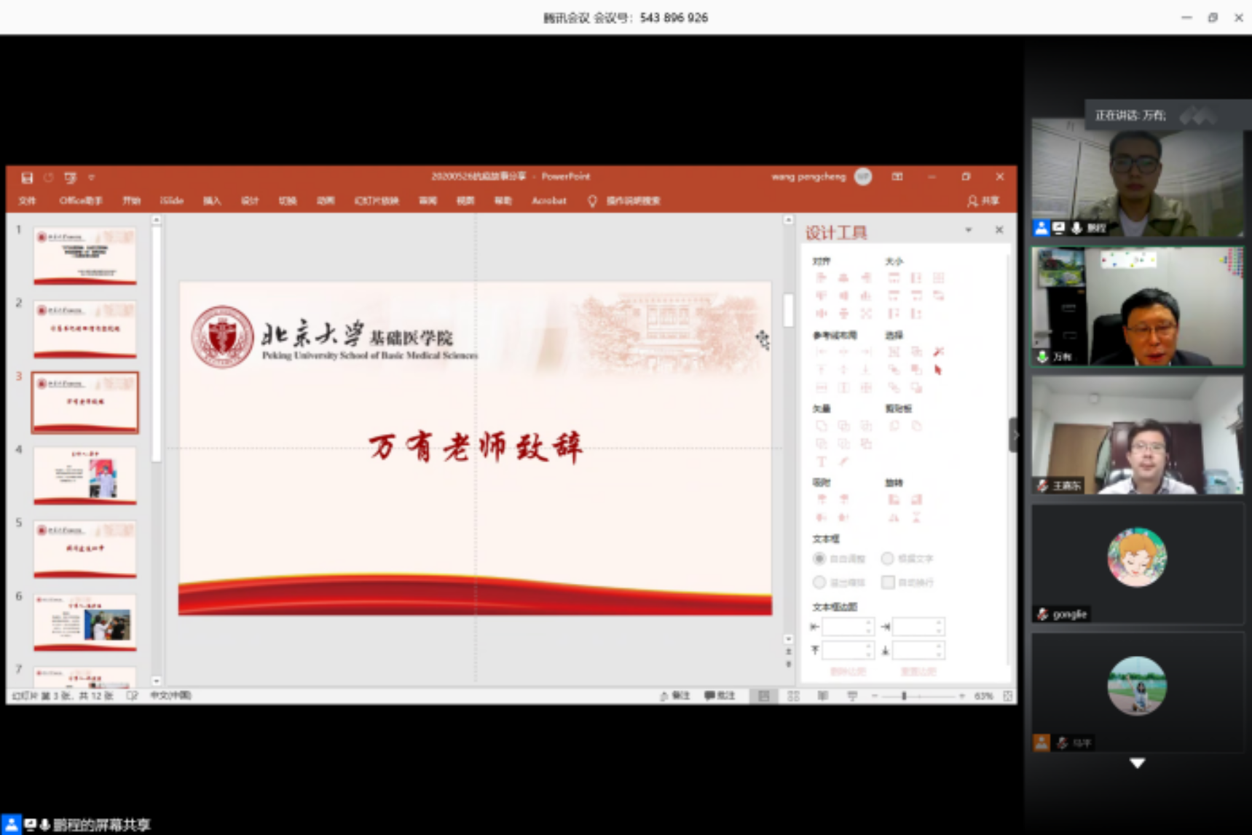This screenshot has height=835, width=1252.
Task: Click the Save icon in quick access toolbar
Action: click(x=27, y=178)
